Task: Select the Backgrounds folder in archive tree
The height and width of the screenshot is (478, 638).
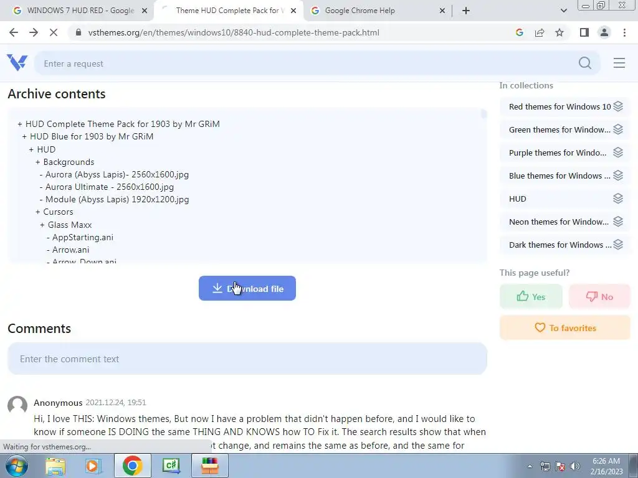Action: 69,162
